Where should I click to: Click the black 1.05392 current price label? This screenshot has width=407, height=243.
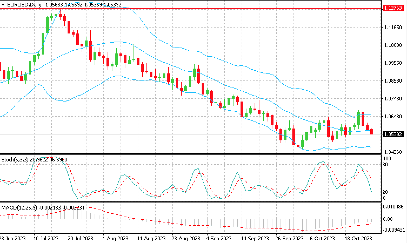[x=393, y=134]
